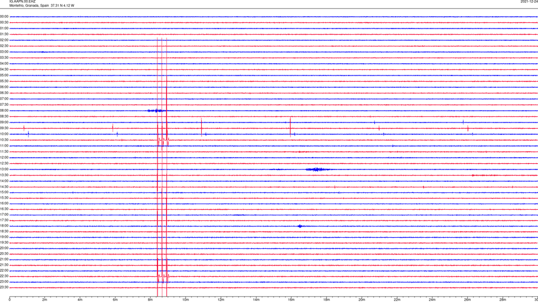Viewport: 538px width, 302px height.
Task: Click the 10m tick on the time axis
Action: point(185,300)
